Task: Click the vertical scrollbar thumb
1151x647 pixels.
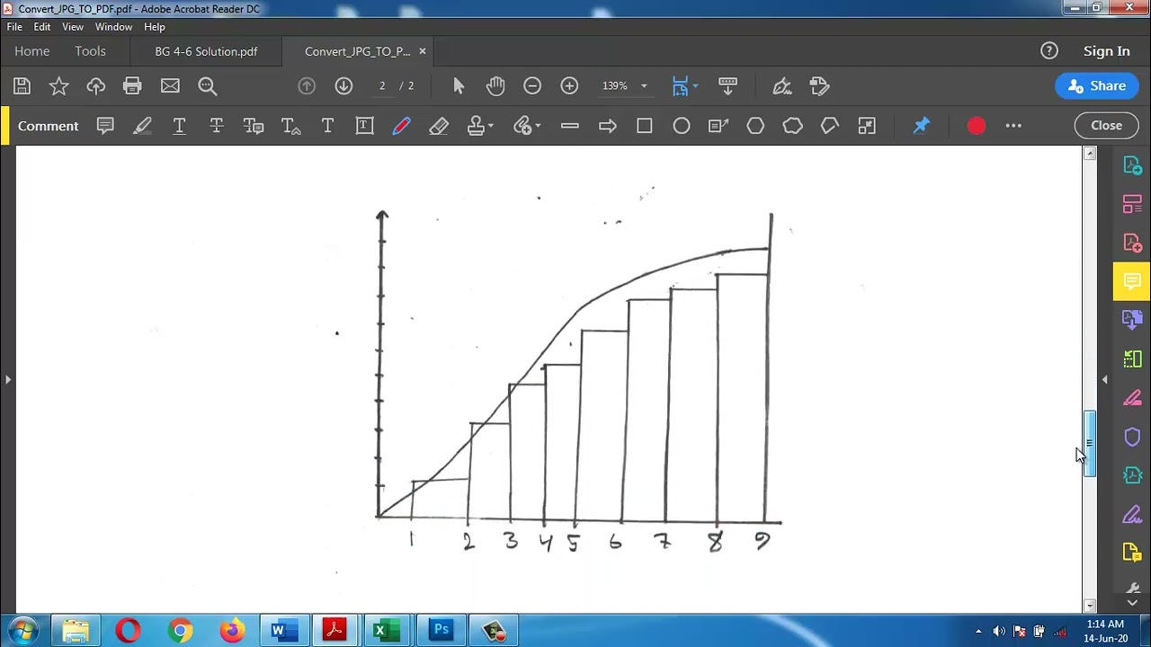Action: coord(1090,444)
